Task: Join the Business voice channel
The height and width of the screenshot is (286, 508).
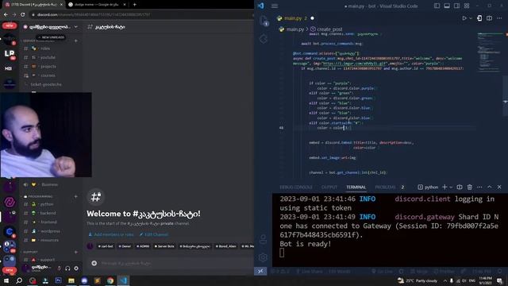Action: pos(49,184)
